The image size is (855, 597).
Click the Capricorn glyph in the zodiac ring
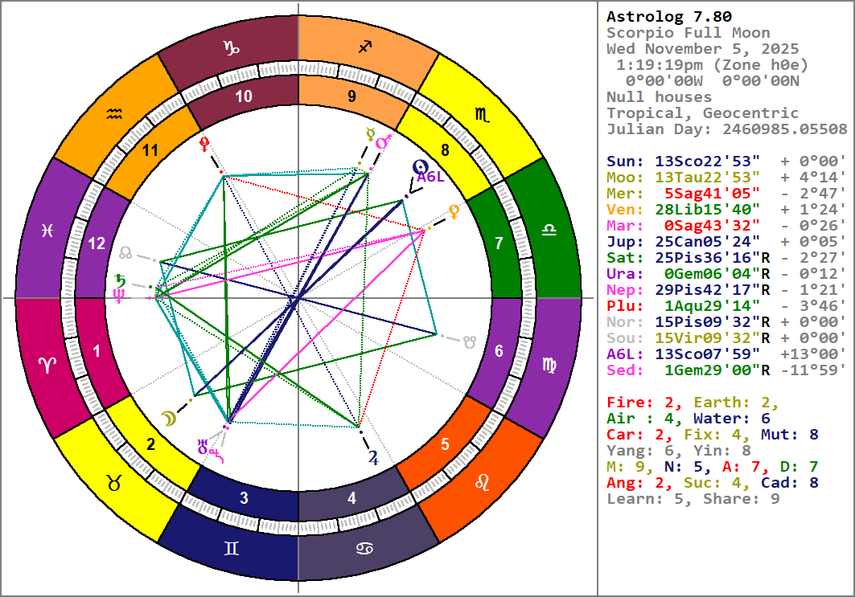(231, 47)
